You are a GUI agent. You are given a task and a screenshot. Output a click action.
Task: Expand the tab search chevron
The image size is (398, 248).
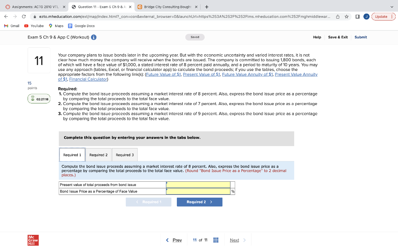393,7
